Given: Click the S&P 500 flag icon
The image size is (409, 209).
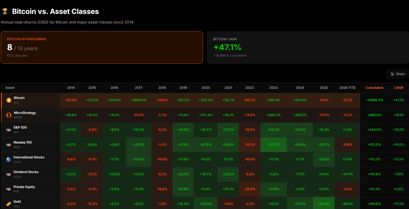Looking at the screenshot, I should click(9, 130).
